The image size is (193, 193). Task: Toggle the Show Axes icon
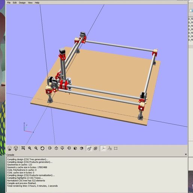103,148
